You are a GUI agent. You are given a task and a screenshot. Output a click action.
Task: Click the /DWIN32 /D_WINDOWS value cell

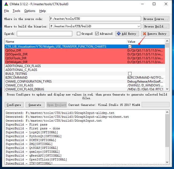tap(145, 85)
